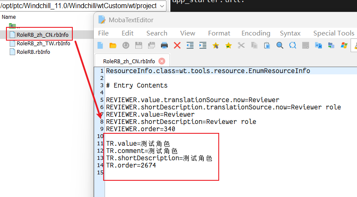Viewport: 357px width, 197px height.
Task: Open the Encoding menu
Action: point(256,33)
